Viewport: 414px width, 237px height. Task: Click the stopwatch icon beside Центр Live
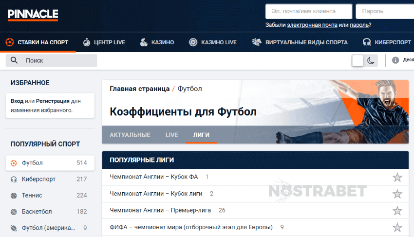pos(87,42)
